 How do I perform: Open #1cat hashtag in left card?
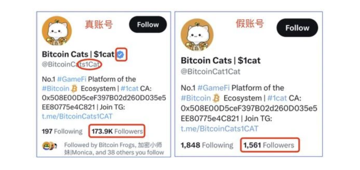point(129,89)
